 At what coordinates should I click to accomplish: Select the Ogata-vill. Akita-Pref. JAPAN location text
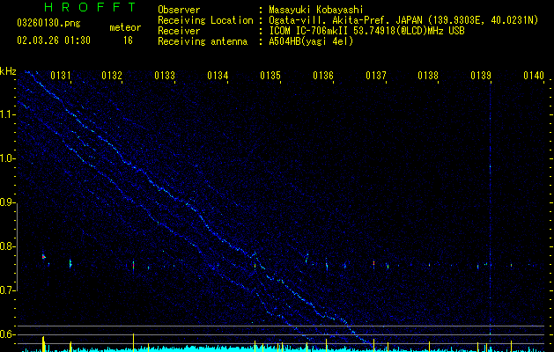403,20
